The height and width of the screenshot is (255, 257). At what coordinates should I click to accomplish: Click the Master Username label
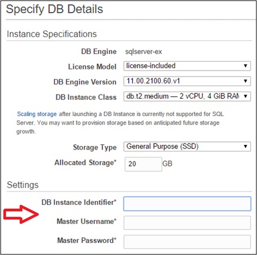click(86, 221)
